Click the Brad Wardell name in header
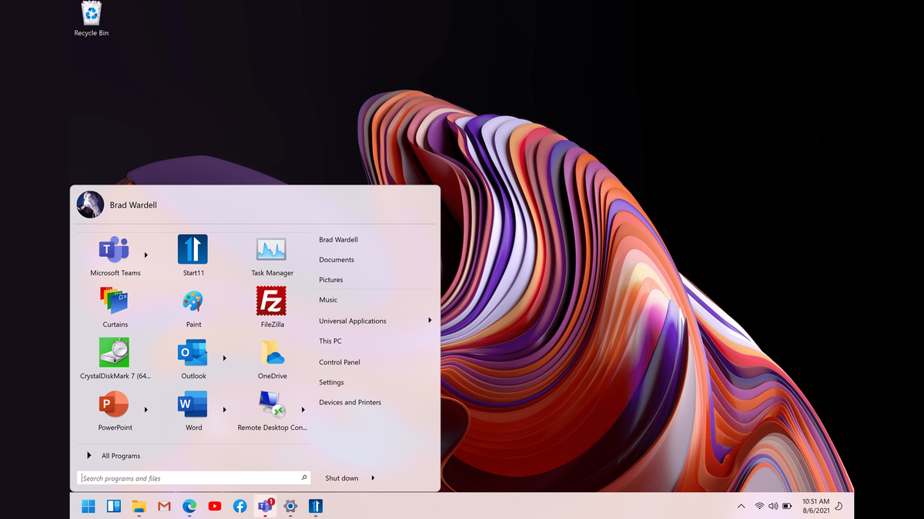924x519 pixels. coord(133,205)
